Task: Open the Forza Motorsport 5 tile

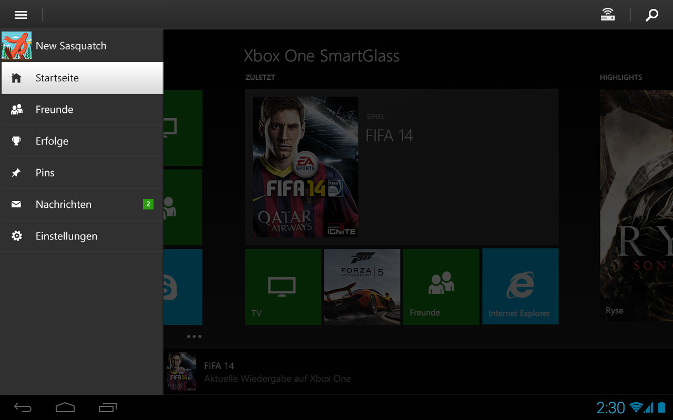Action: coord(362,287)
